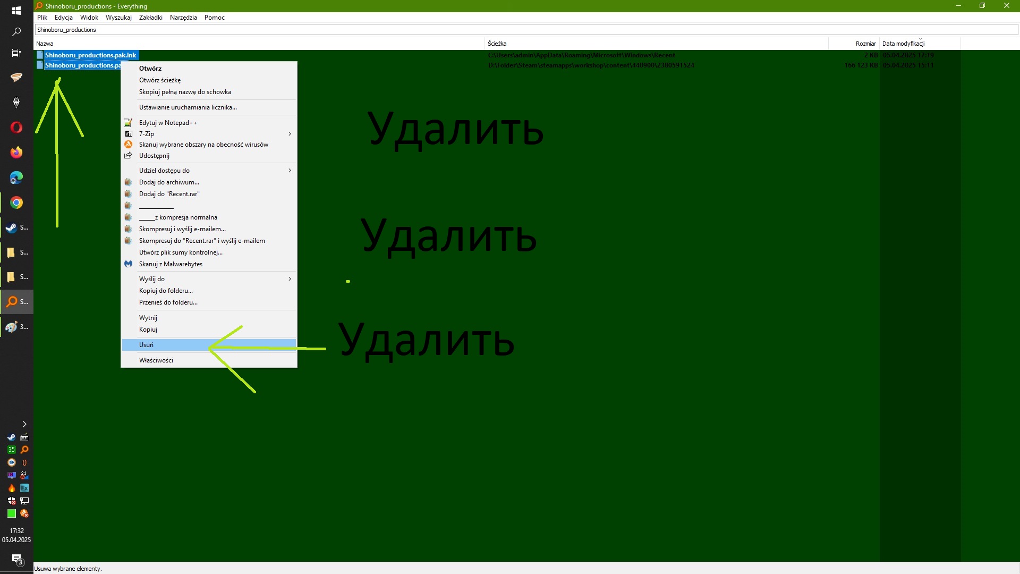Choose Edytuj w Notepad++ entry

click(x=168, y=123)
